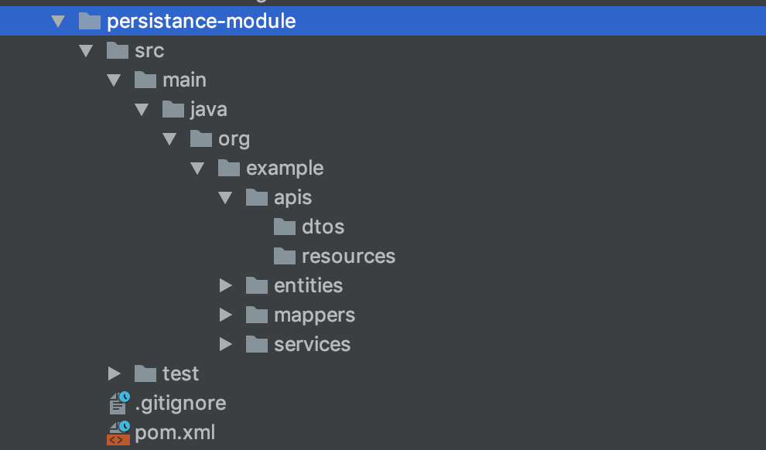Select the pom.xml file name

point(175,432)
